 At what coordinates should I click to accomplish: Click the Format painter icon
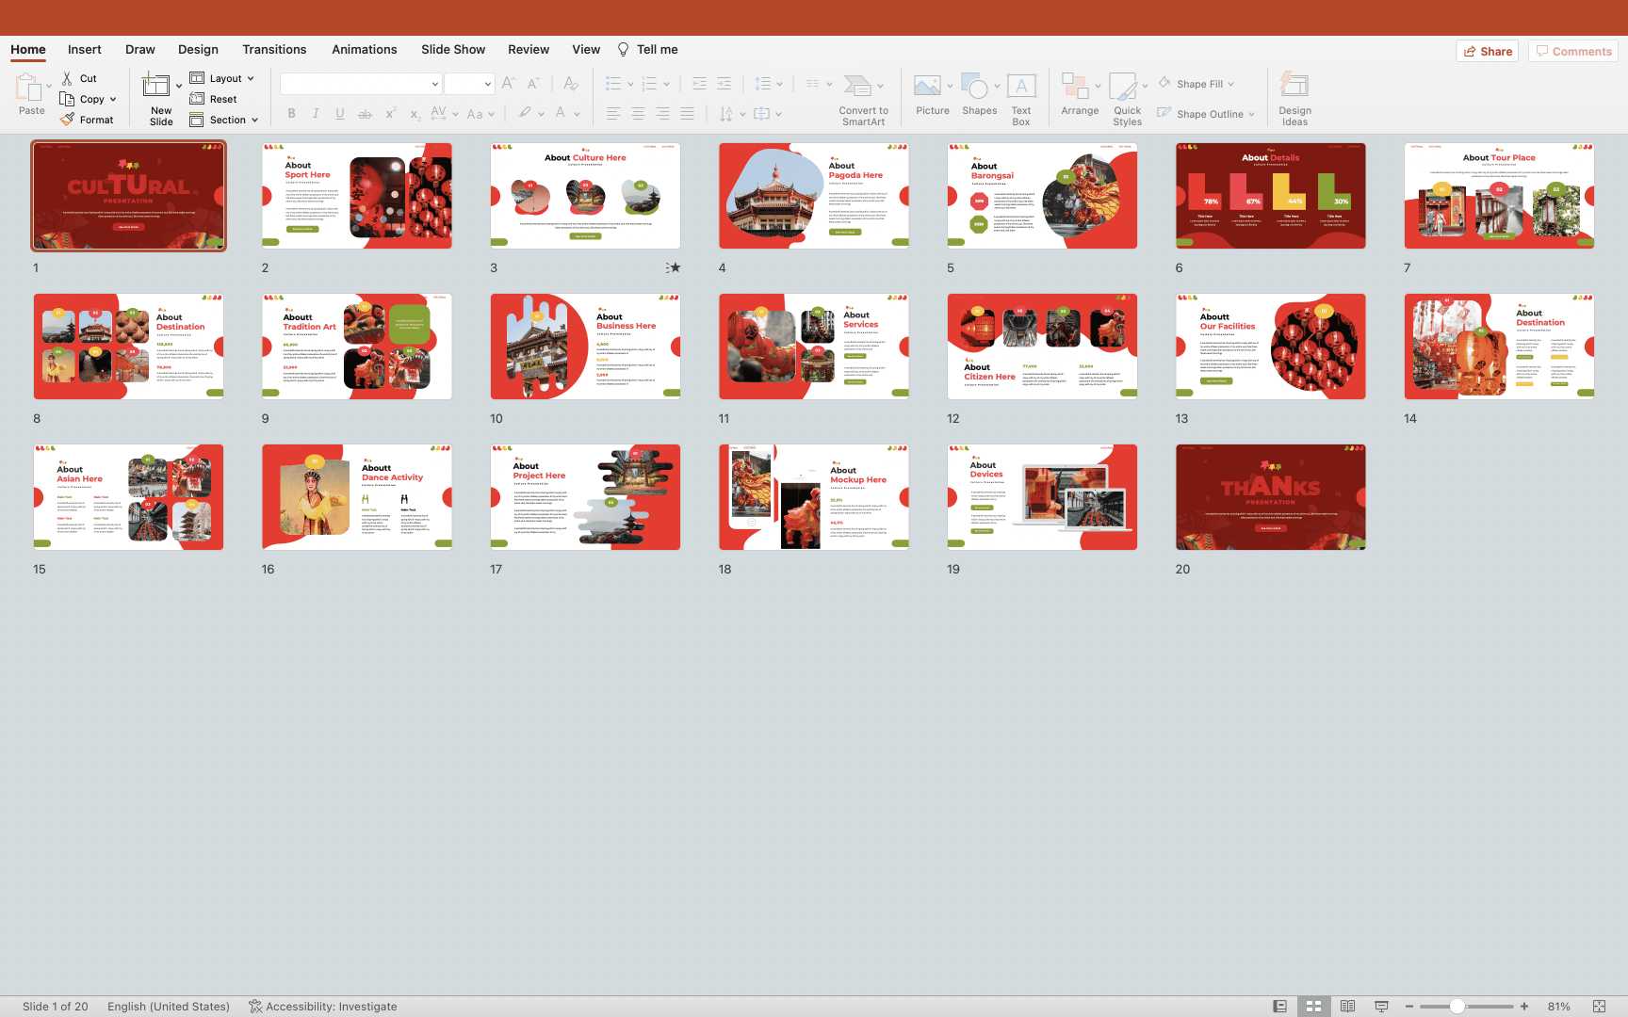(x=68, y=120)
